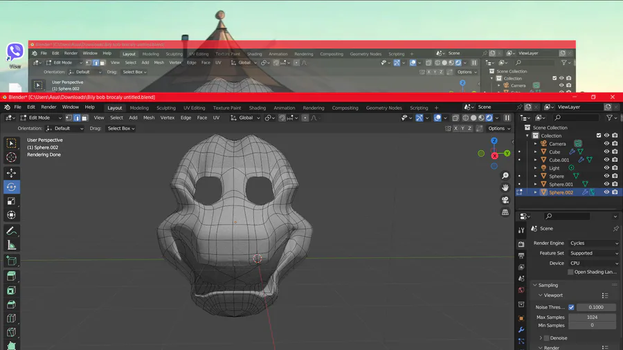Select the Cursor tool

pyautogui.click(x=11, y=158)
